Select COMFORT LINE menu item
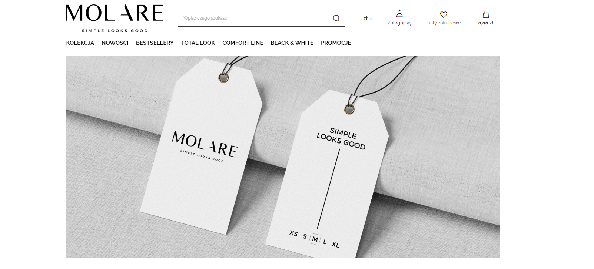Image resolution: width=594 pixels, height=269 pixels. [243, 43]
